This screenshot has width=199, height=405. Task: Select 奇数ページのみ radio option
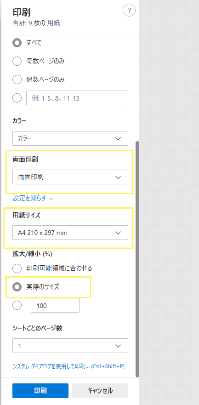coord(17,62)
